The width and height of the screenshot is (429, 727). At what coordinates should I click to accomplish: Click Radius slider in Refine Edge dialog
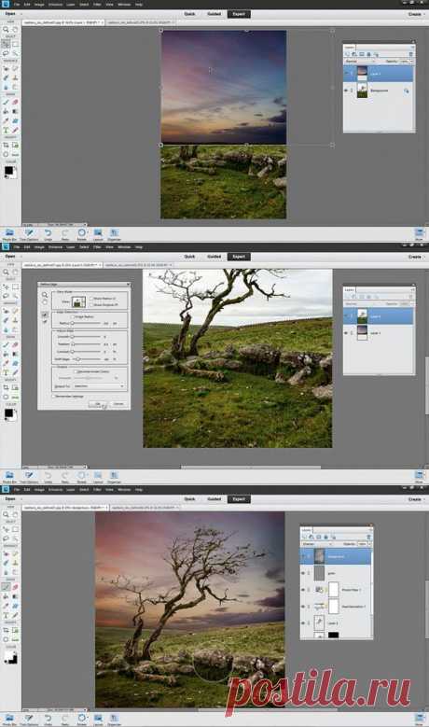click(x=86, y=323)
